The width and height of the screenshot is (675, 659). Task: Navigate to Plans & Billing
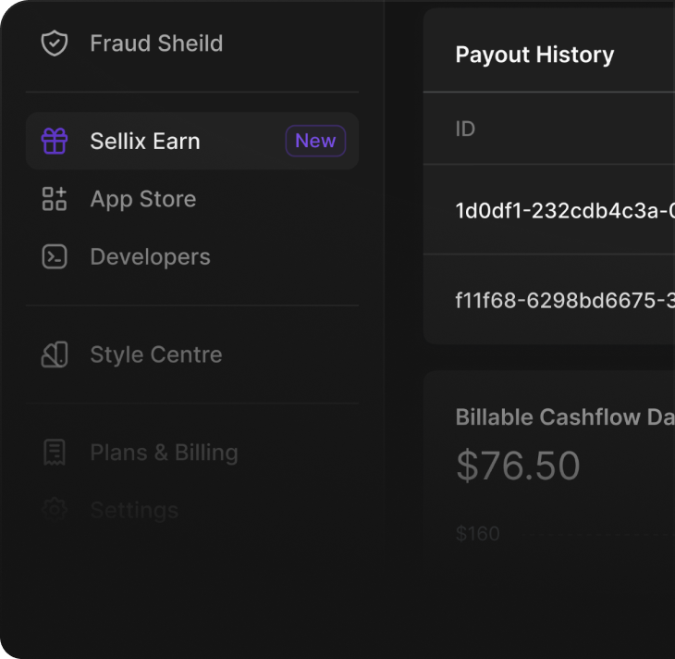tap(164, 453)
